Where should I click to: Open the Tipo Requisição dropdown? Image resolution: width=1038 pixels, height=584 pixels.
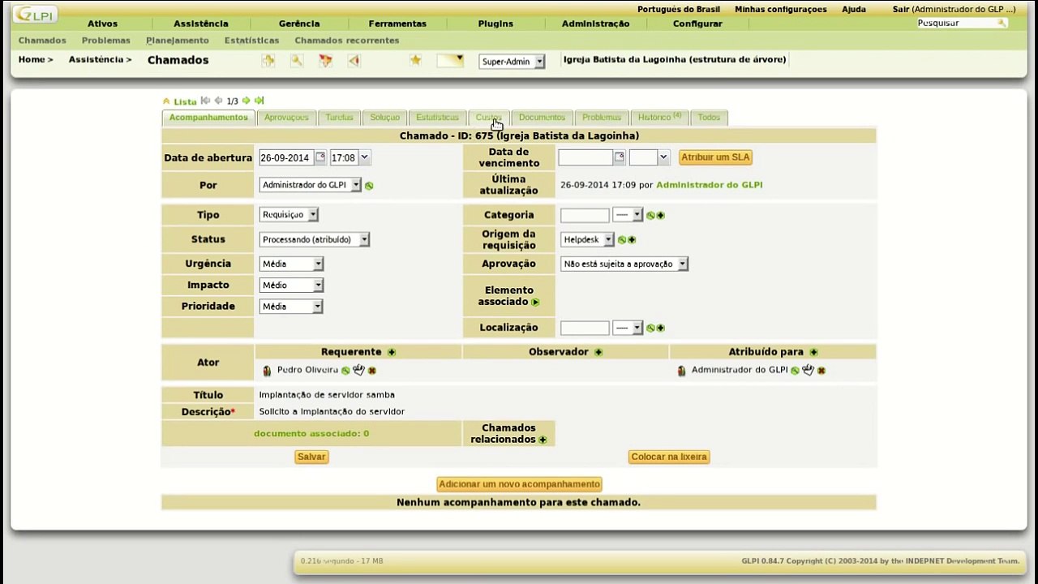coord(290,214)
